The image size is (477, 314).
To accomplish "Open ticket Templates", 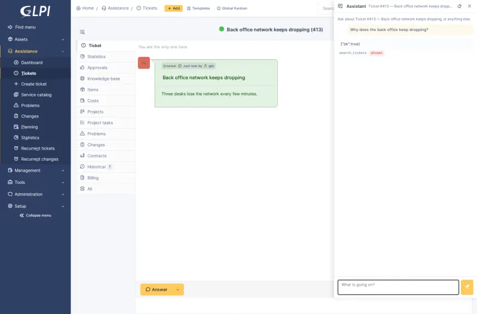I will [199, 8].
